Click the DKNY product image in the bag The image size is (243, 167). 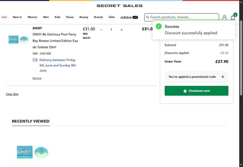coord(19,39)
